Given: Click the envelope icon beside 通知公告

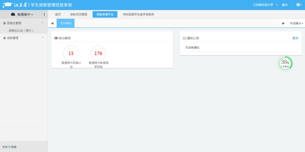Looking at the screenshot, I should [185, 38].
